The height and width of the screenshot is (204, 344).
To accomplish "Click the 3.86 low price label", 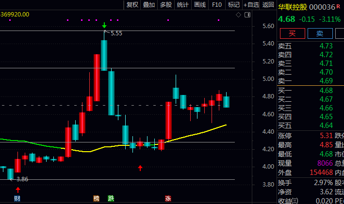I will click(x=22, y=179).
